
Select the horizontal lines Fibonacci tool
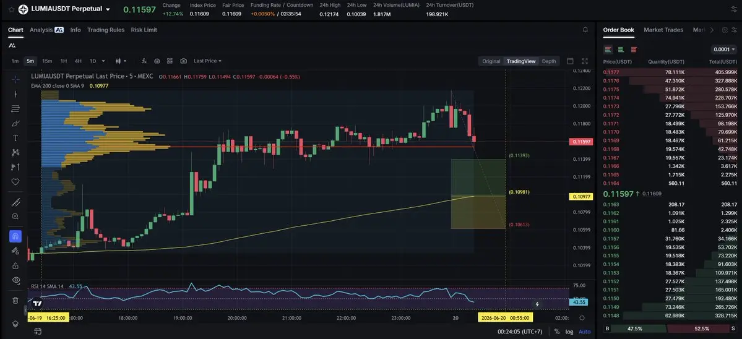tap(15, 109)
